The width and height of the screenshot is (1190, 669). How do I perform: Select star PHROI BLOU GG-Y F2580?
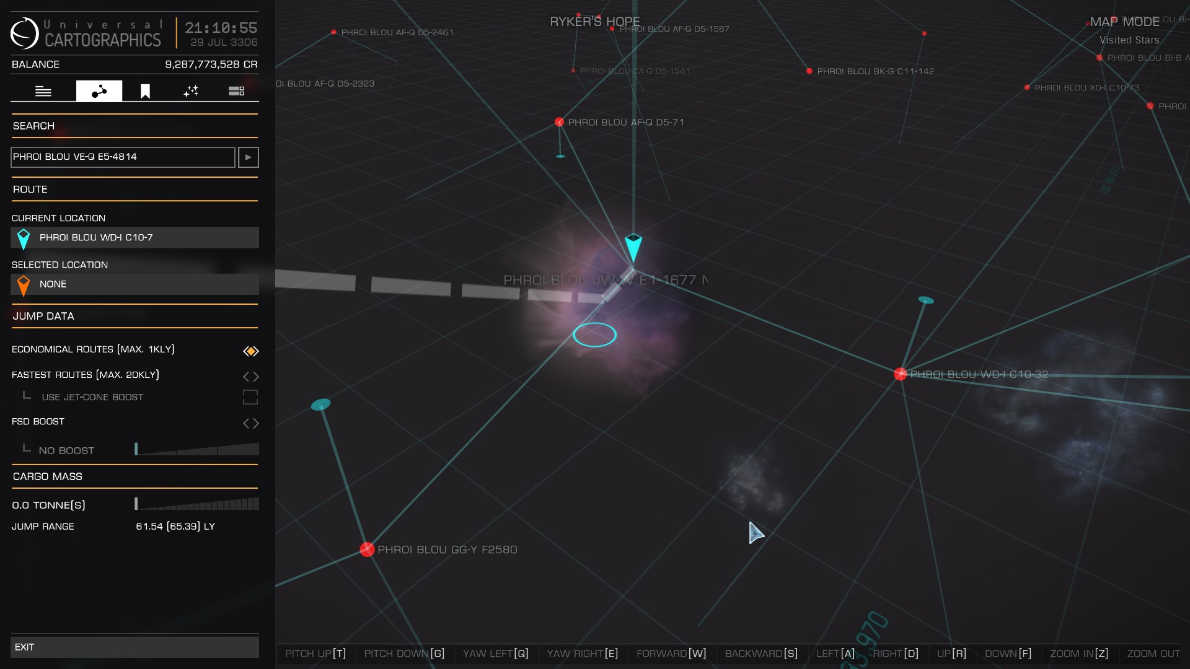(367, 549)
